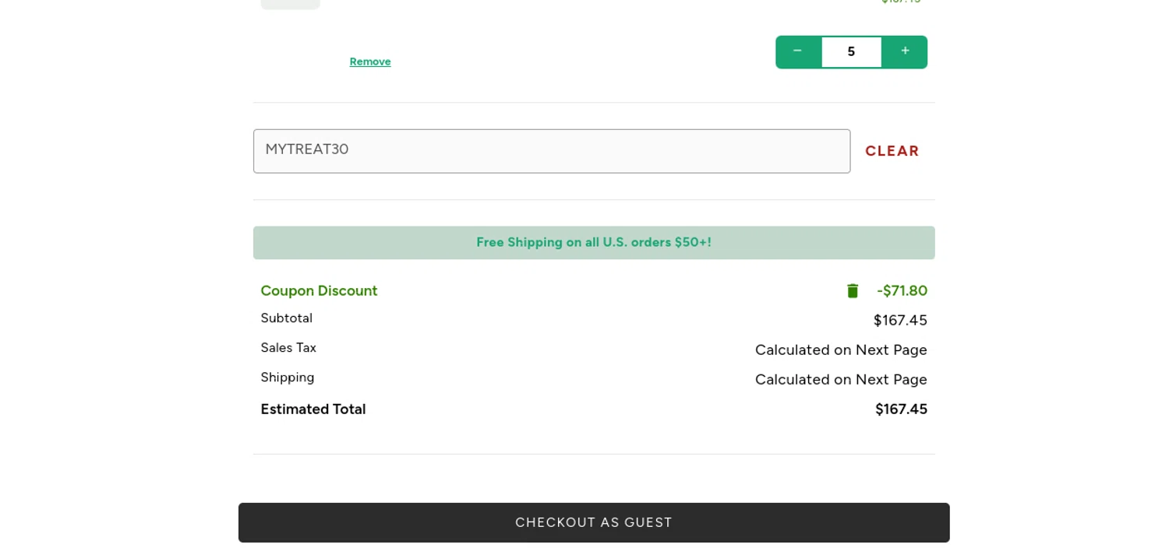Click the Shipping label

[288, 378]
